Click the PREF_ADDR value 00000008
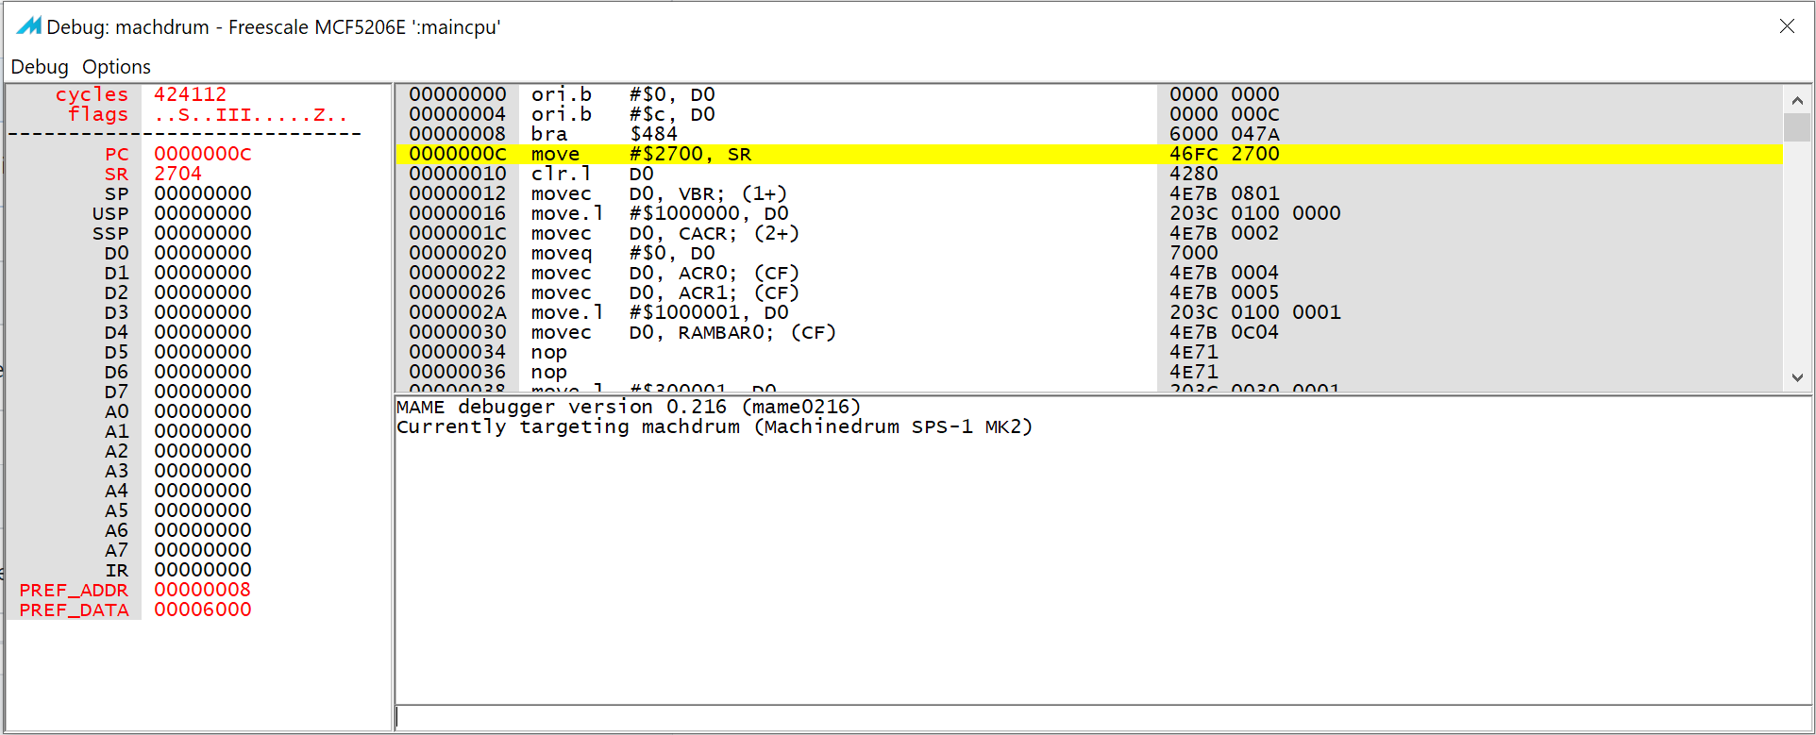The height and width of the screenshot is (735, 1816). (x=203, y=590)
